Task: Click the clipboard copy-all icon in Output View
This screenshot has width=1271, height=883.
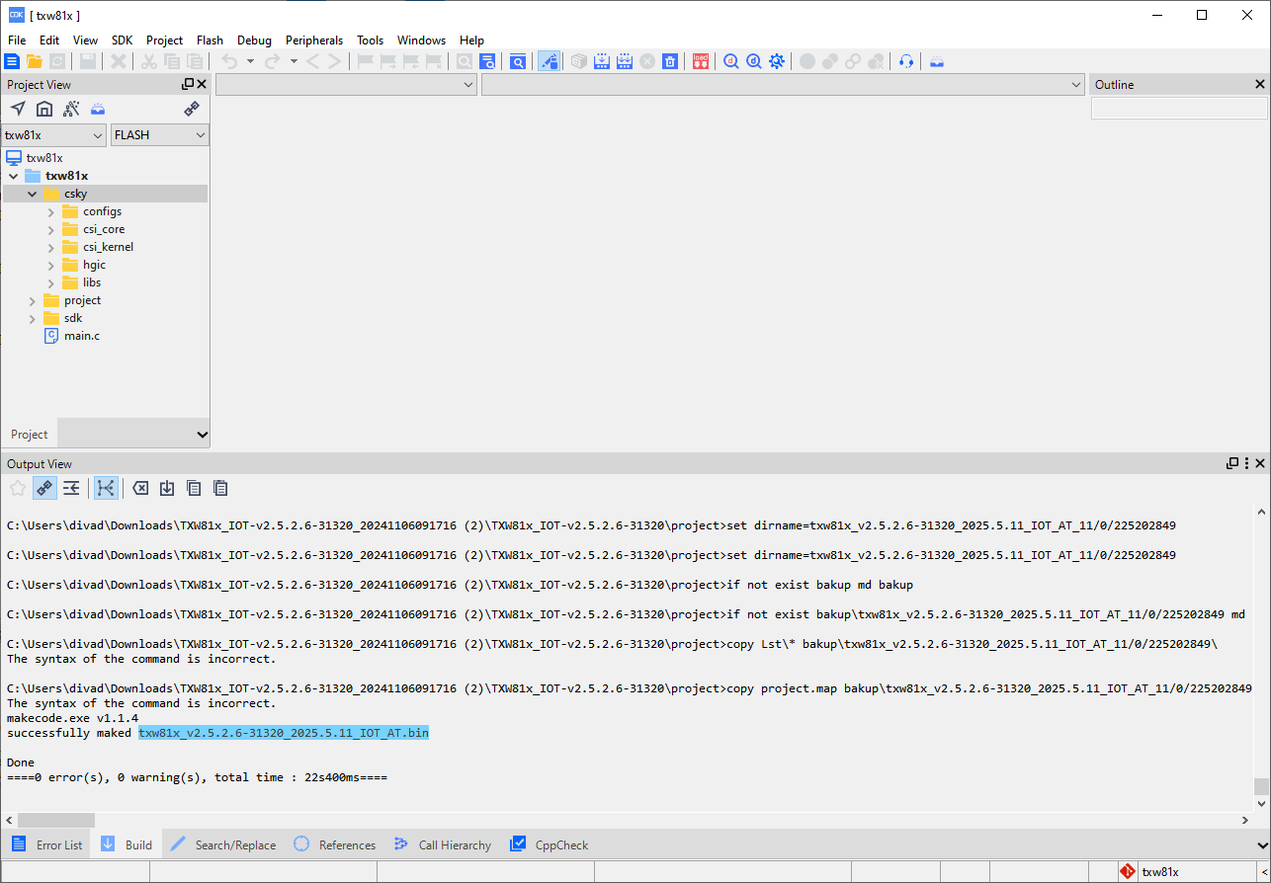Action: pos(220,488)
